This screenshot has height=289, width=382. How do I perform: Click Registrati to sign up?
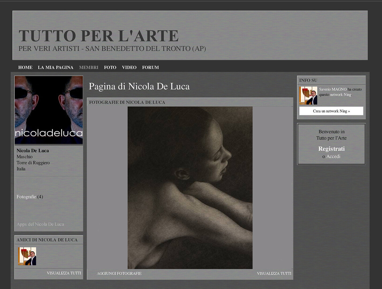[331, 149]
